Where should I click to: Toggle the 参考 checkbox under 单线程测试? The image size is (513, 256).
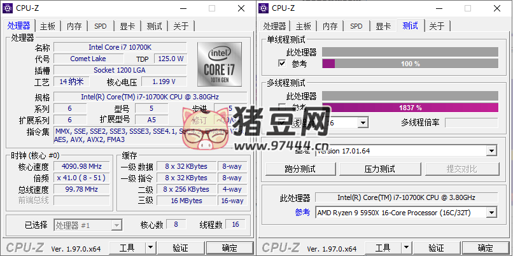tap(282, 64)
